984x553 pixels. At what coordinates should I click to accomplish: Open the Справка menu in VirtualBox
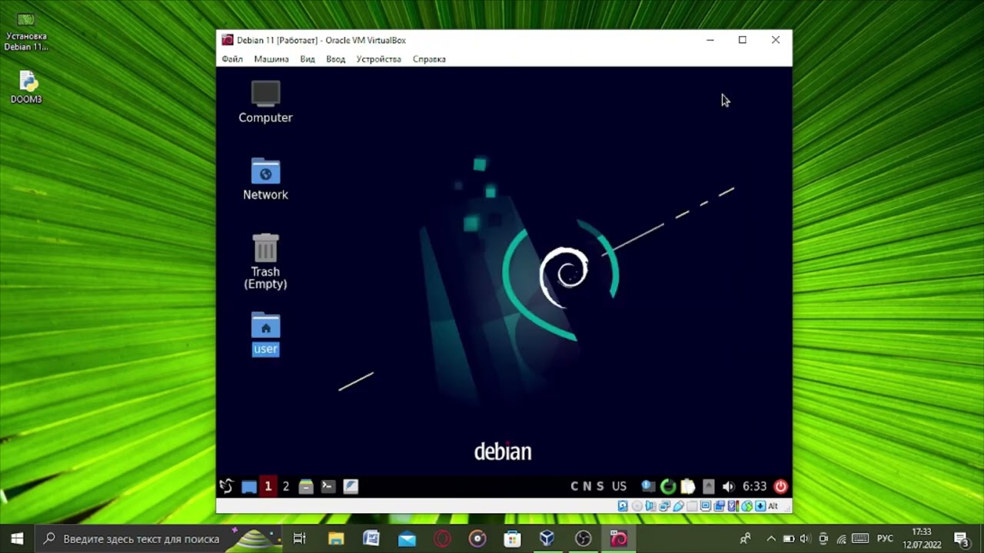[x=429, y=59]
